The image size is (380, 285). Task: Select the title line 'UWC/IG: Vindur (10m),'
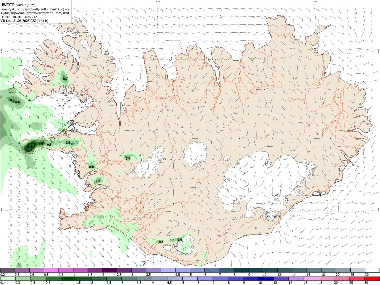coord(18,5)
